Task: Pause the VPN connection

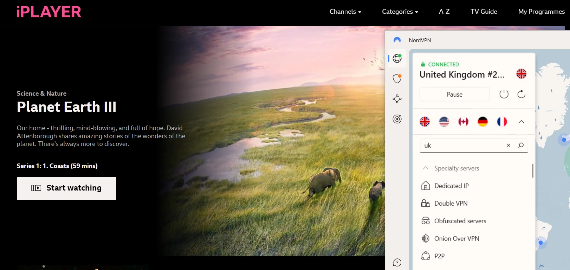Action: click(x=454, y=94)
